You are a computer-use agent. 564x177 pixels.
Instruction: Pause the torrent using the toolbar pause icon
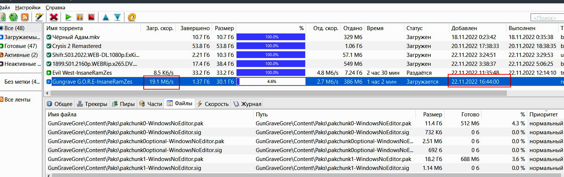point(79,17)
